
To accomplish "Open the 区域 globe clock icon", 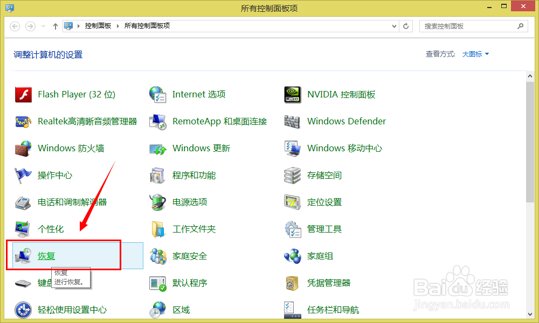I will coord(158,310).
